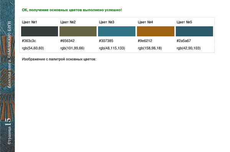This screenshot has height=152, width=230.
Task: Click the dark gray color swatch #363c3c
Action: [39, 31]
